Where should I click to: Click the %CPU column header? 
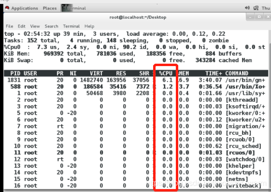tap(166, 73)
